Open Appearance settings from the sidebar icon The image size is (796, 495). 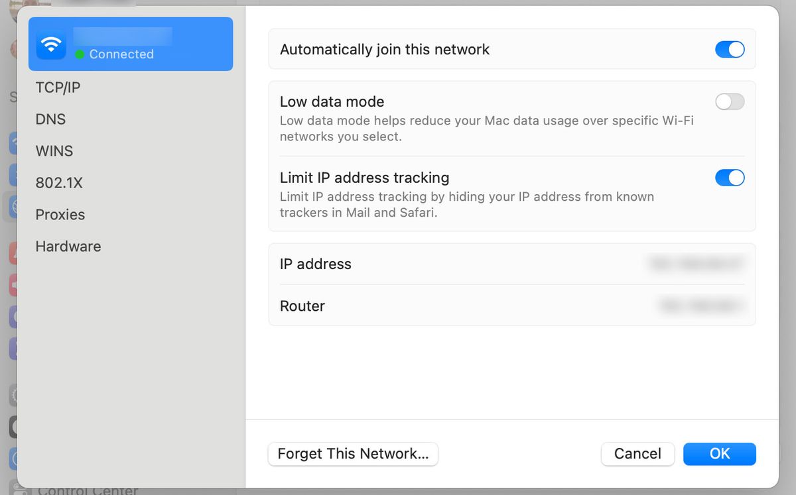click(x=15, y=423)
